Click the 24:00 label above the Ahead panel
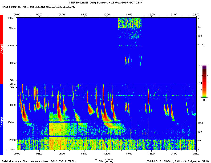Screen dimensions: 211x163 click(196, 15)
